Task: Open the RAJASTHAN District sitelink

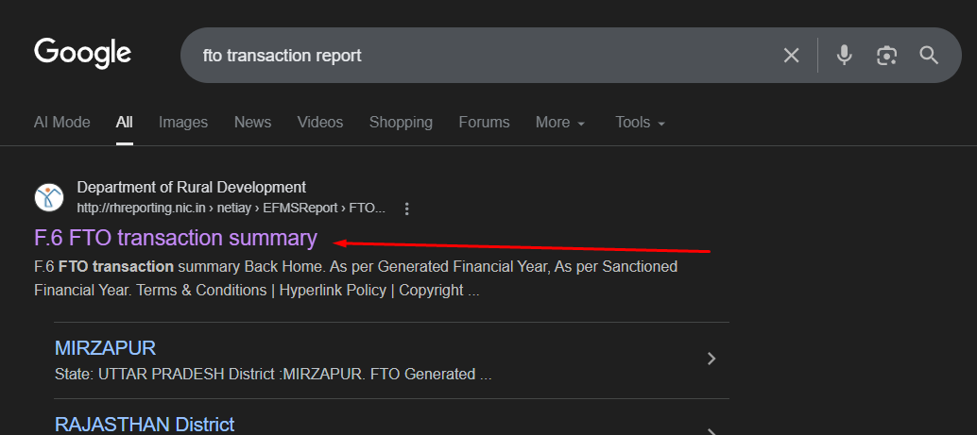Action: [x=144, y=424]
